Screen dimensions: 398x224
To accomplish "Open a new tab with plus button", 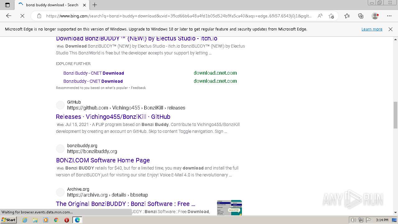I will [95, 5].
